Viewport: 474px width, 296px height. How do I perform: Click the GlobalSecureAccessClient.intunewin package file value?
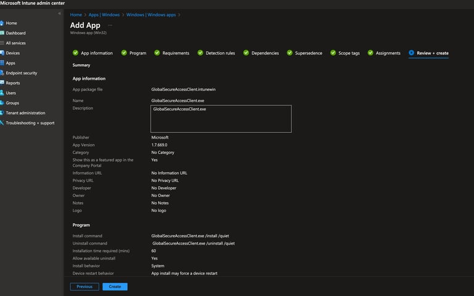point(183,89)
